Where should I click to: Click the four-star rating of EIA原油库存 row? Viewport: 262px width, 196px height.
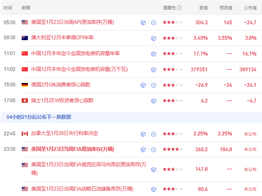pyautogui.click(x=173, y=149)
